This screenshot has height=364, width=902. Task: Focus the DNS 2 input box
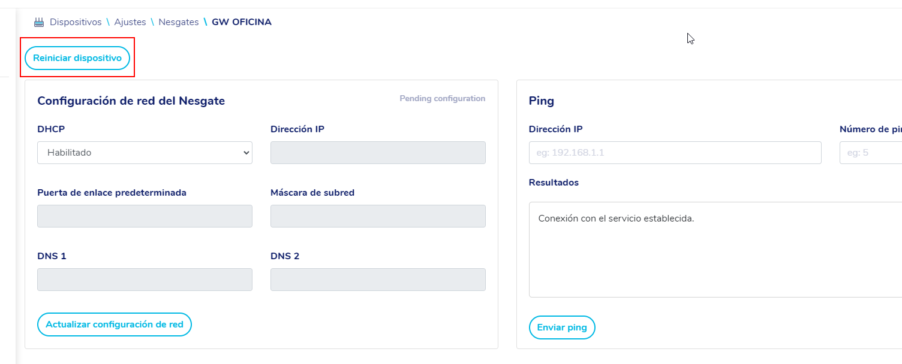click(x=378, y=280)
